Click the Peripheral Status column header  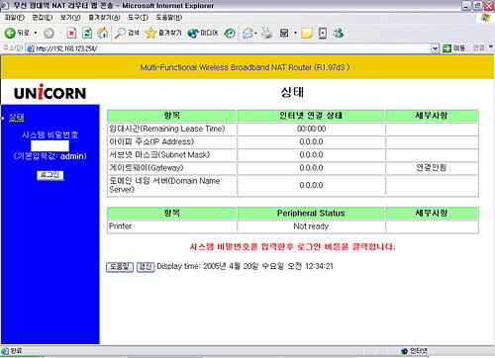(x=311, y=214)
